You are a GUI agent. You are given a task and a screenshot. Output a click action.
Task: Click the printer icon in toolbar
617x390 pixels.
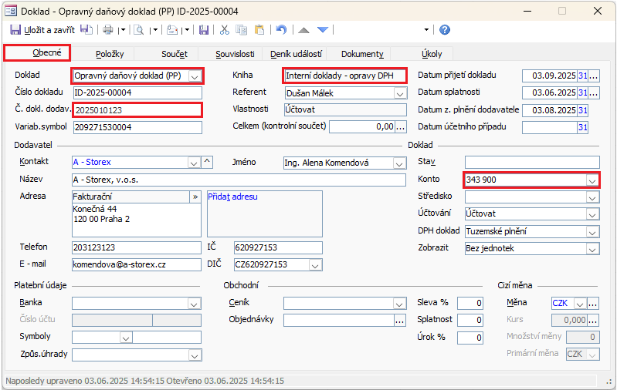point(108,30)
